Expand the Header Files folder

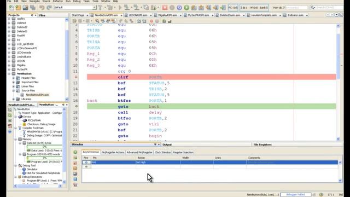point(14,78)
